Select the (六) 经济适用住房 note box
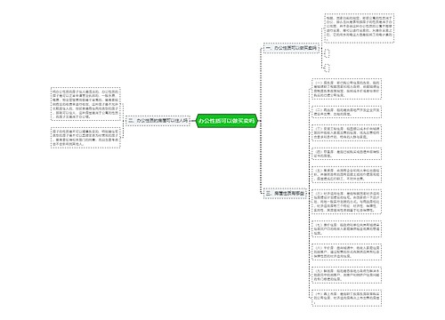The height and width of the screenshot is (320, 445). coord(346,202)
